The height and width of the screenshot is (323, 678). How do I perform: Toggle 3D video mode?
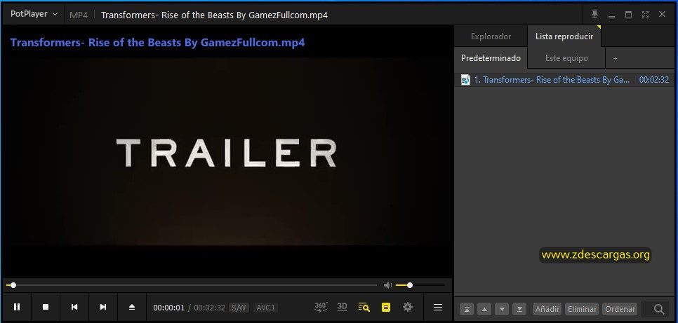coord(342,307)
